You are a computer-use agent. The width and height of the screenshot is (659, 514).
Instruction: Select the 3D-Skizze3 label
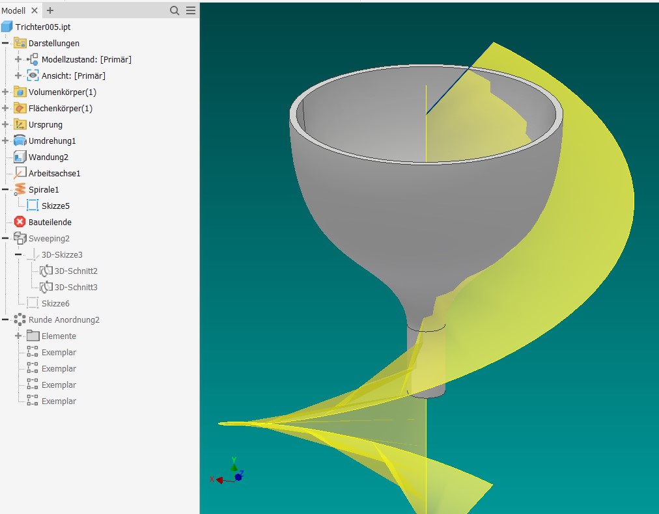[x=63, y=254]
